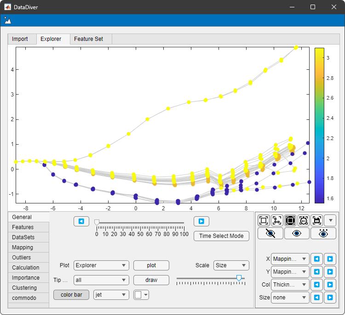Screen dimensions: 345x315
Task: Hide selection using crossed-out eye button
Action: click(270, 233)
